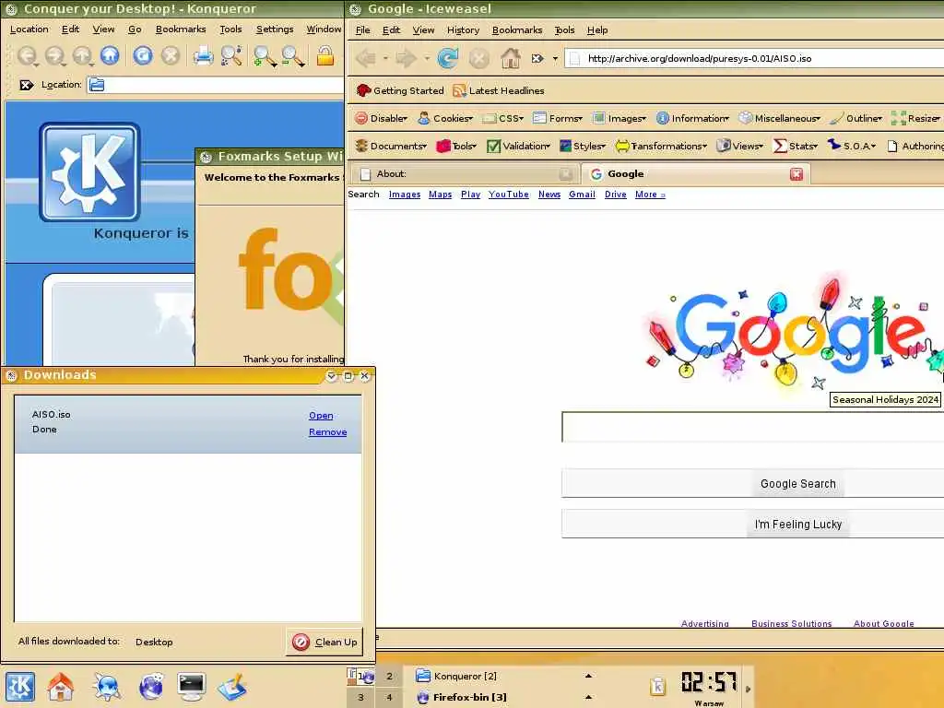Expand the CSS toolbar menu

(503, 119)
